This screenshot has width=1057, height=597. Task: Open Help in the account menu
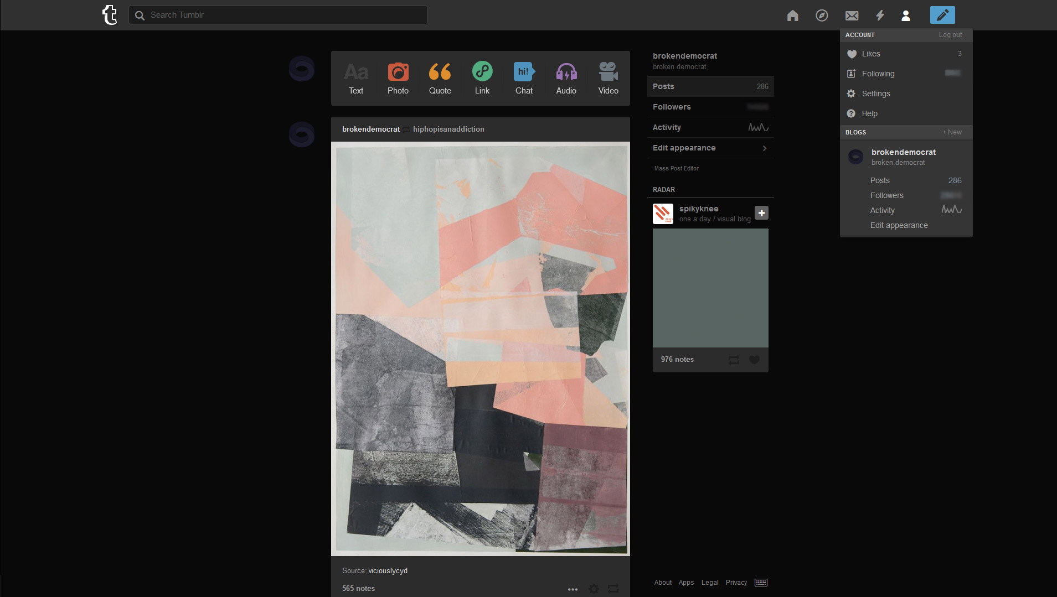click(x=906, y=113)
